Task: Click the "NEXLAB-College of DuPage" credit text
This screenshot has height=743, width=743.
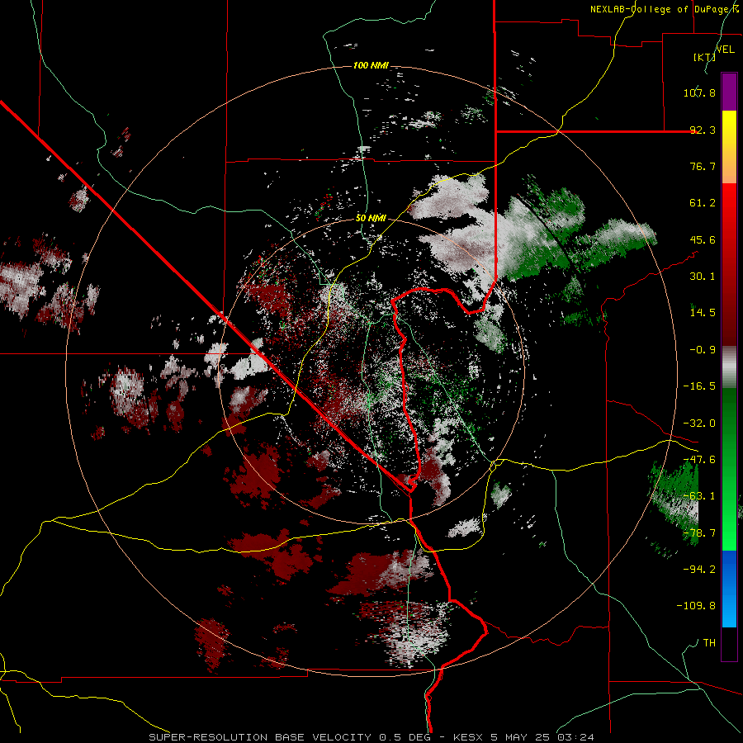Action: click(x=659, y=9)
